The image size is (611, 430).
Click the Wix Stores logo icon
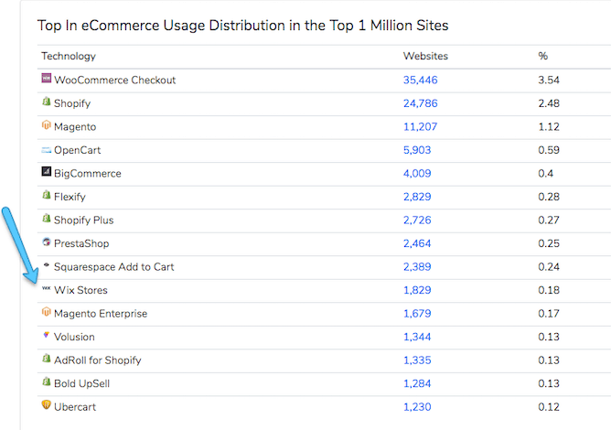47,288
